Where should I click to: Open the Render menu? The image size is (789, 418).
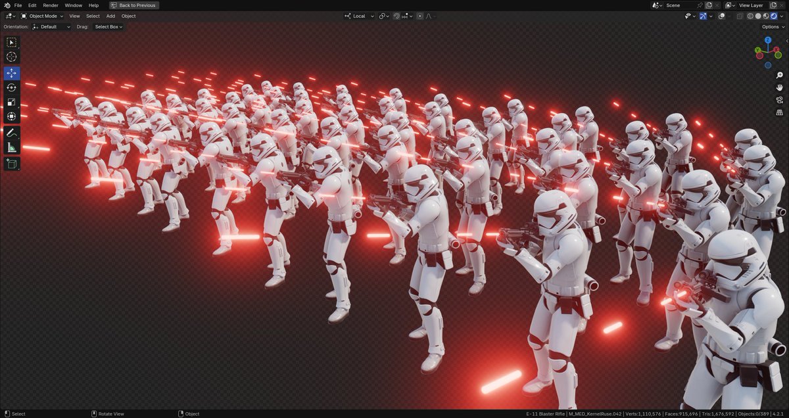pyautogui.click(x=51, y=5)
